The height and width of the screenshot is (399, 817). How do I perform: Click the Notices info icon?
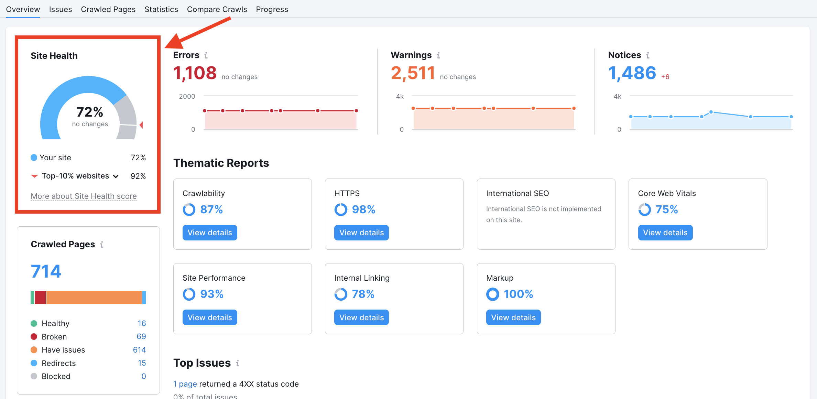[x=648, y=55]
